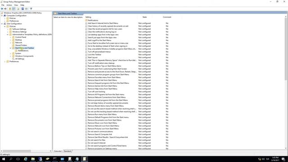Open the Windows Start button
288x162 pixels.
4,159
